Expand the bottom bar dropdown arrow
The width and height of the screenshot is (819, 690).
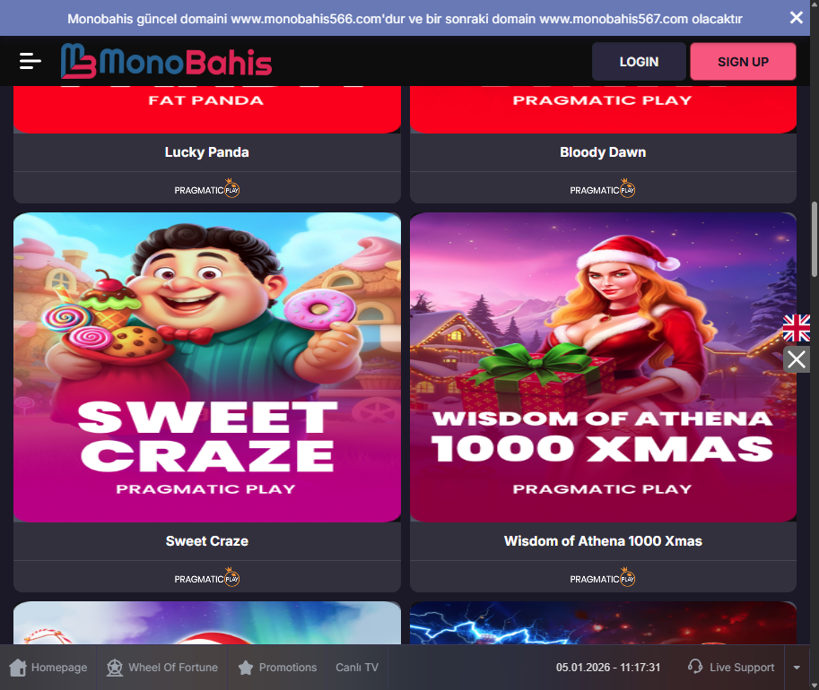[x=797, y=667]
